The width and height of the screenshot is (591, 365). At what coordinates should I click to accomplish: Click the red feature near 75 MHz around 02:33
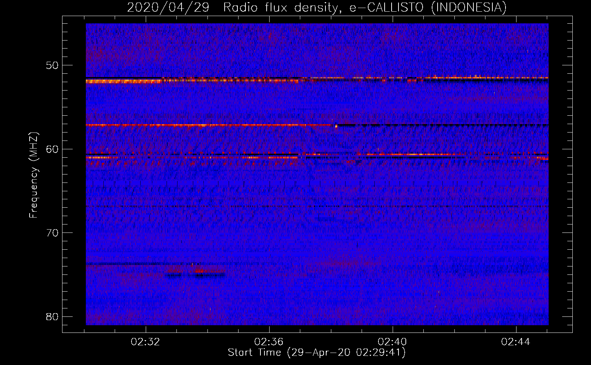click(199, 271)
